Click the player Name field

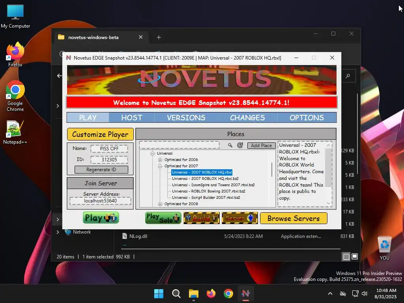(109, 149)
